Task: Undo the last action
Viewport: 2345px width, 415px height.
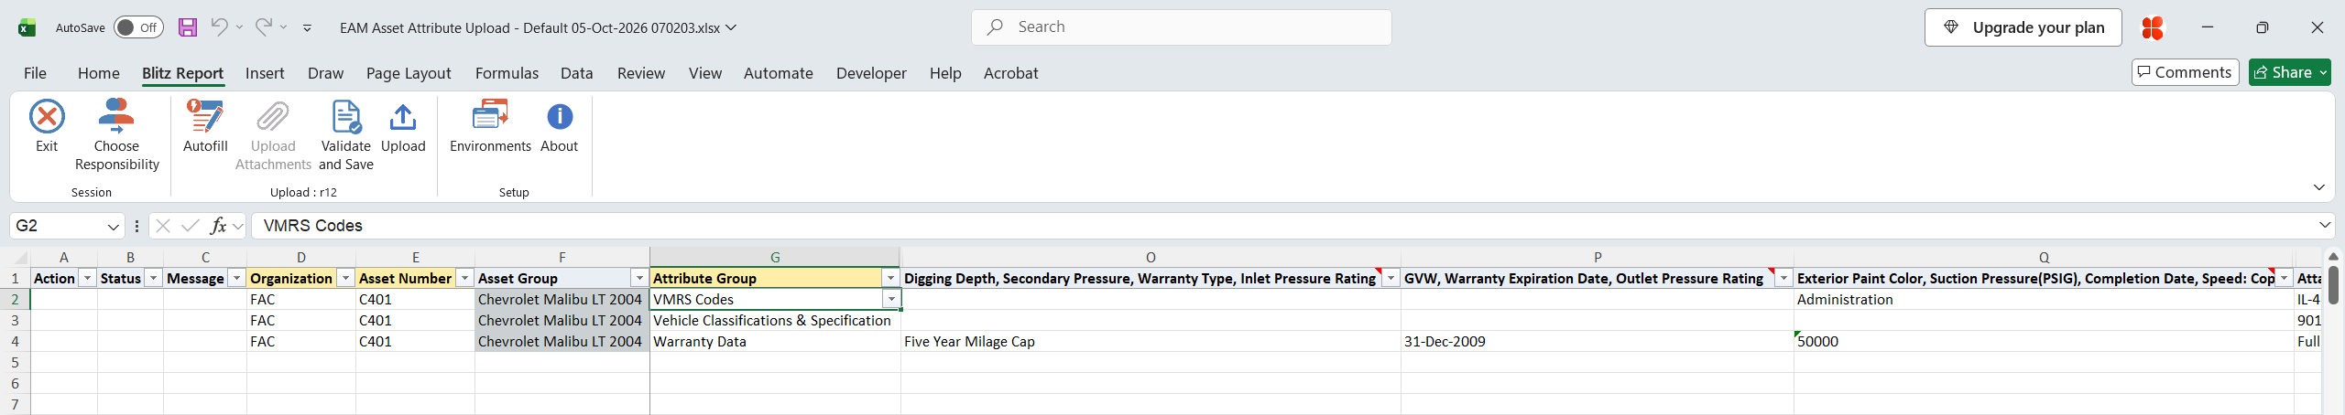Action: point(219,27)
